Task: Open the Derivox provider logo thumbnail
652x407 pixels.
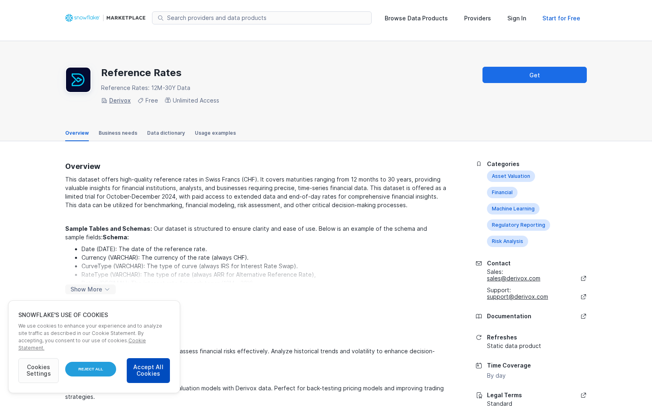Action: tap(78, 80)
